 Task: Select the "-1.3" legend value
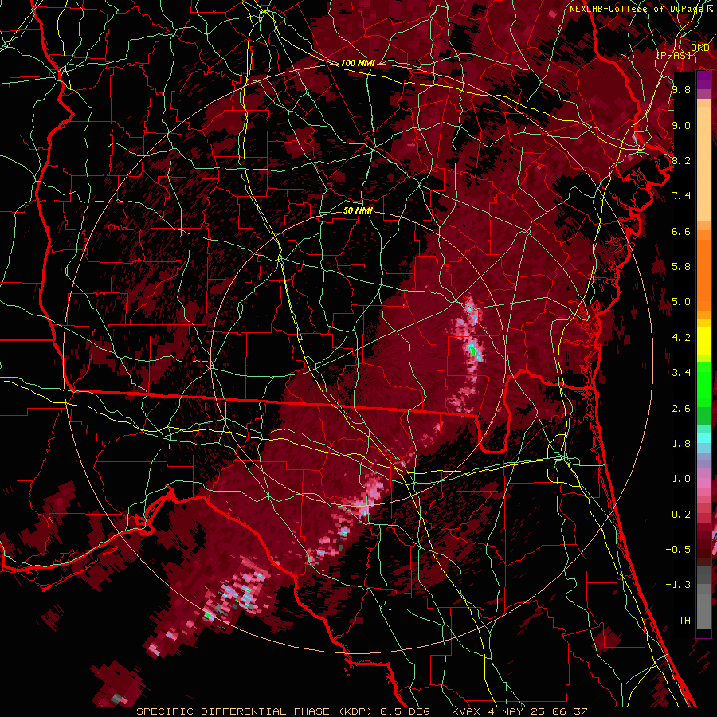click(x=678, y=585)
